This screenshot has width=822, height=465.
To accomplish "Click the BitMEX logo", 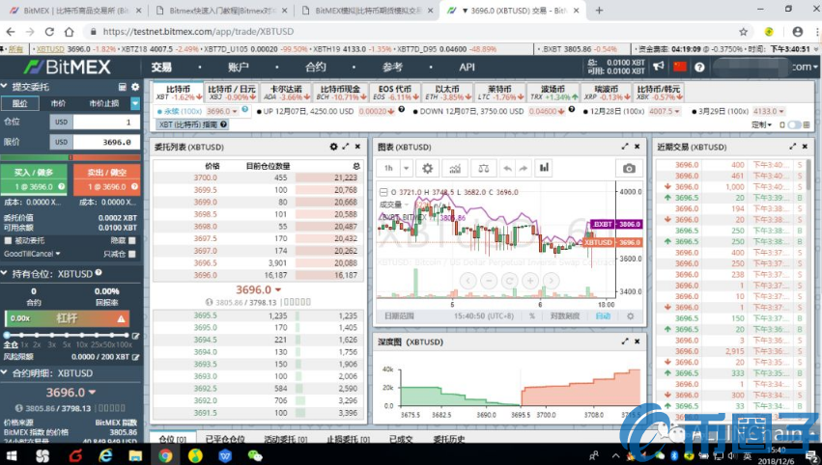I will [68, 67].
